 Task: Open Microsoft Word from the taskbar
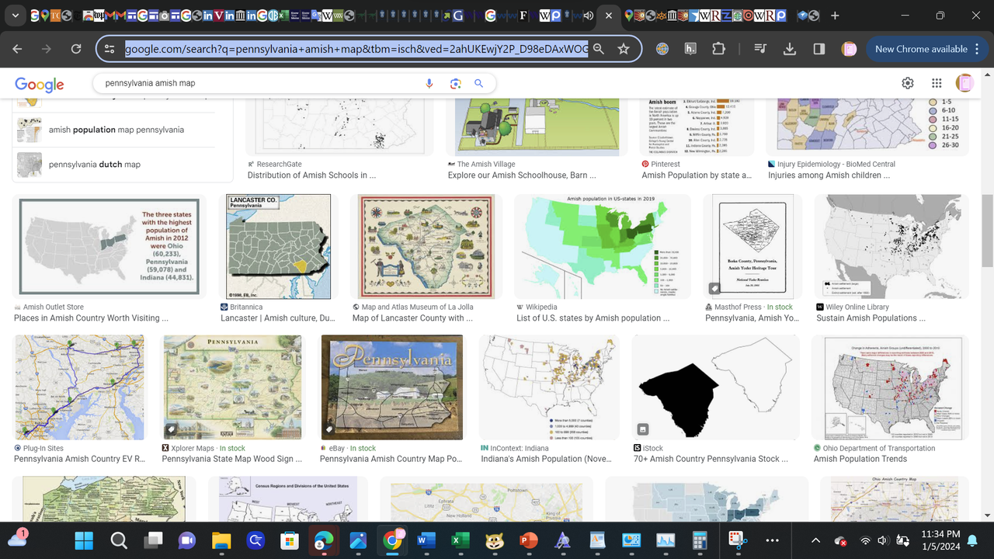(x=426, y=540)
